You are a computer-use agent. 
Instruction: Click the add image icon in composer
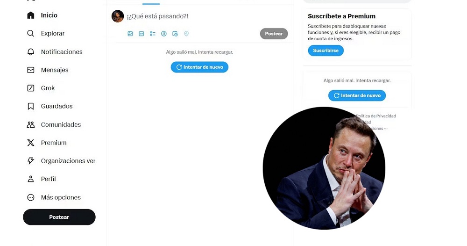click(130, 34)
